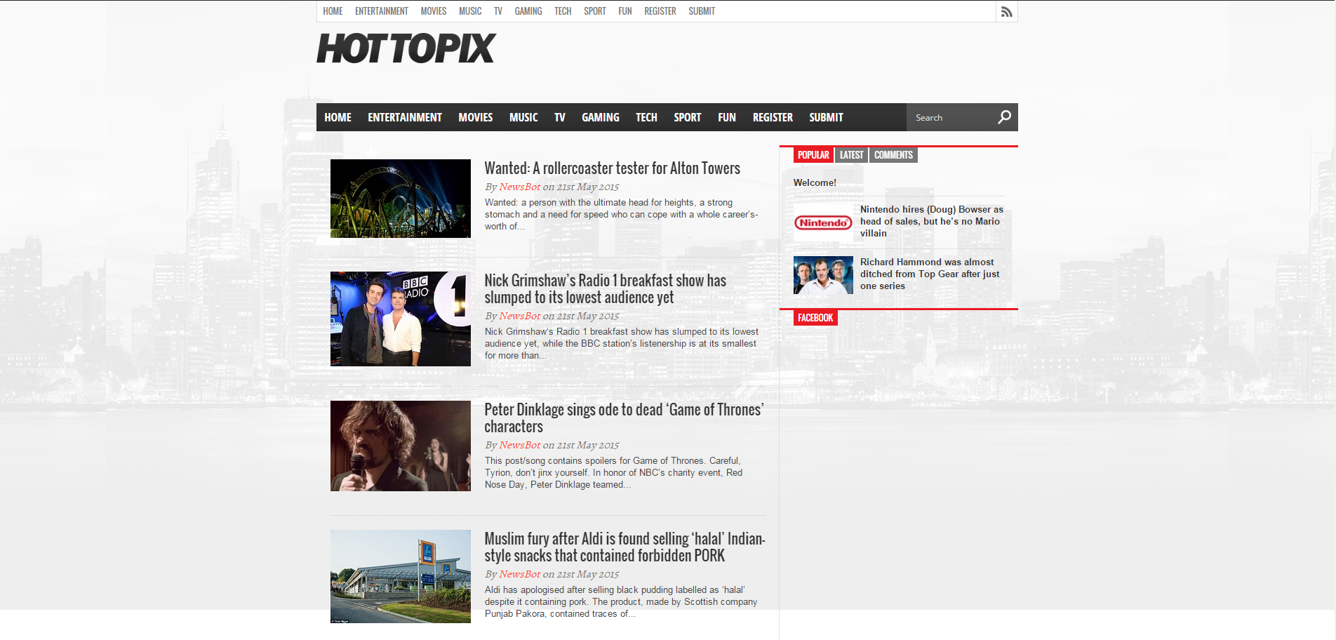Image resolution: width=1336 pixels, height=640 pixels.
Task: Click the excerpt starting 'Nick Grimshaw's Radio 1 breakfast'
Action: 622,344
